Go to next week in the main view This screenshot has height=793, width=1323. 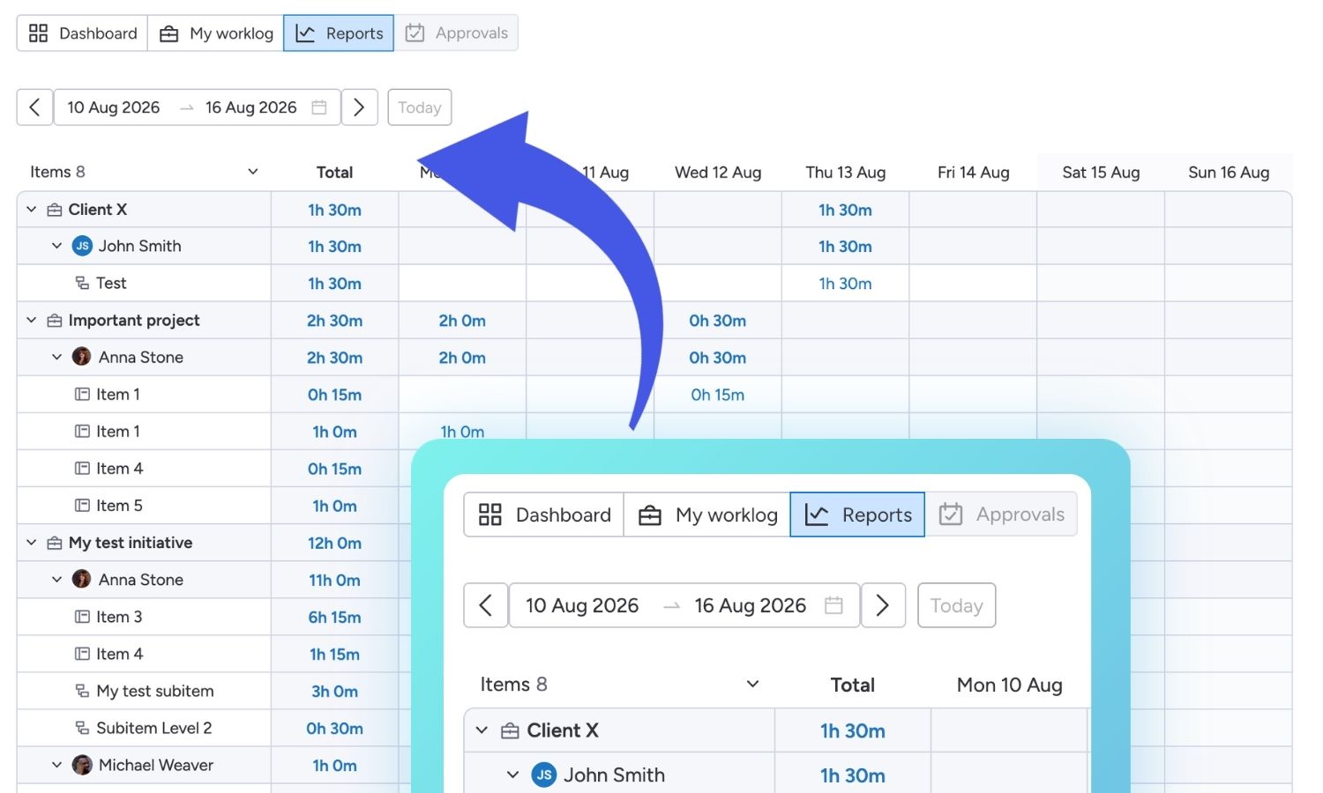click(x=359, y=107)
